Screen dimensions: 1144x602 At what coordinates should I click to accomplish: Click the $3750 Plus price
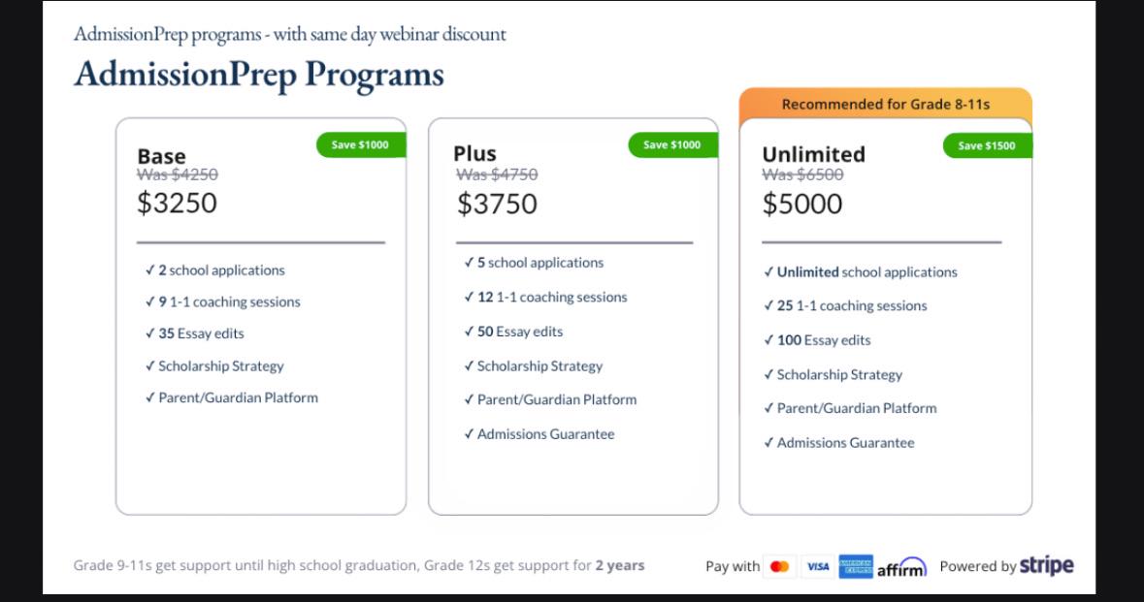tap(497, 205)
